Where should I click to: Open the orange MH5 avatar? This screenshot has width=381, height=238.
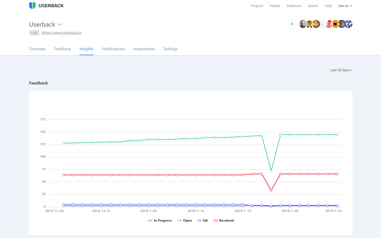coord(335,24)
